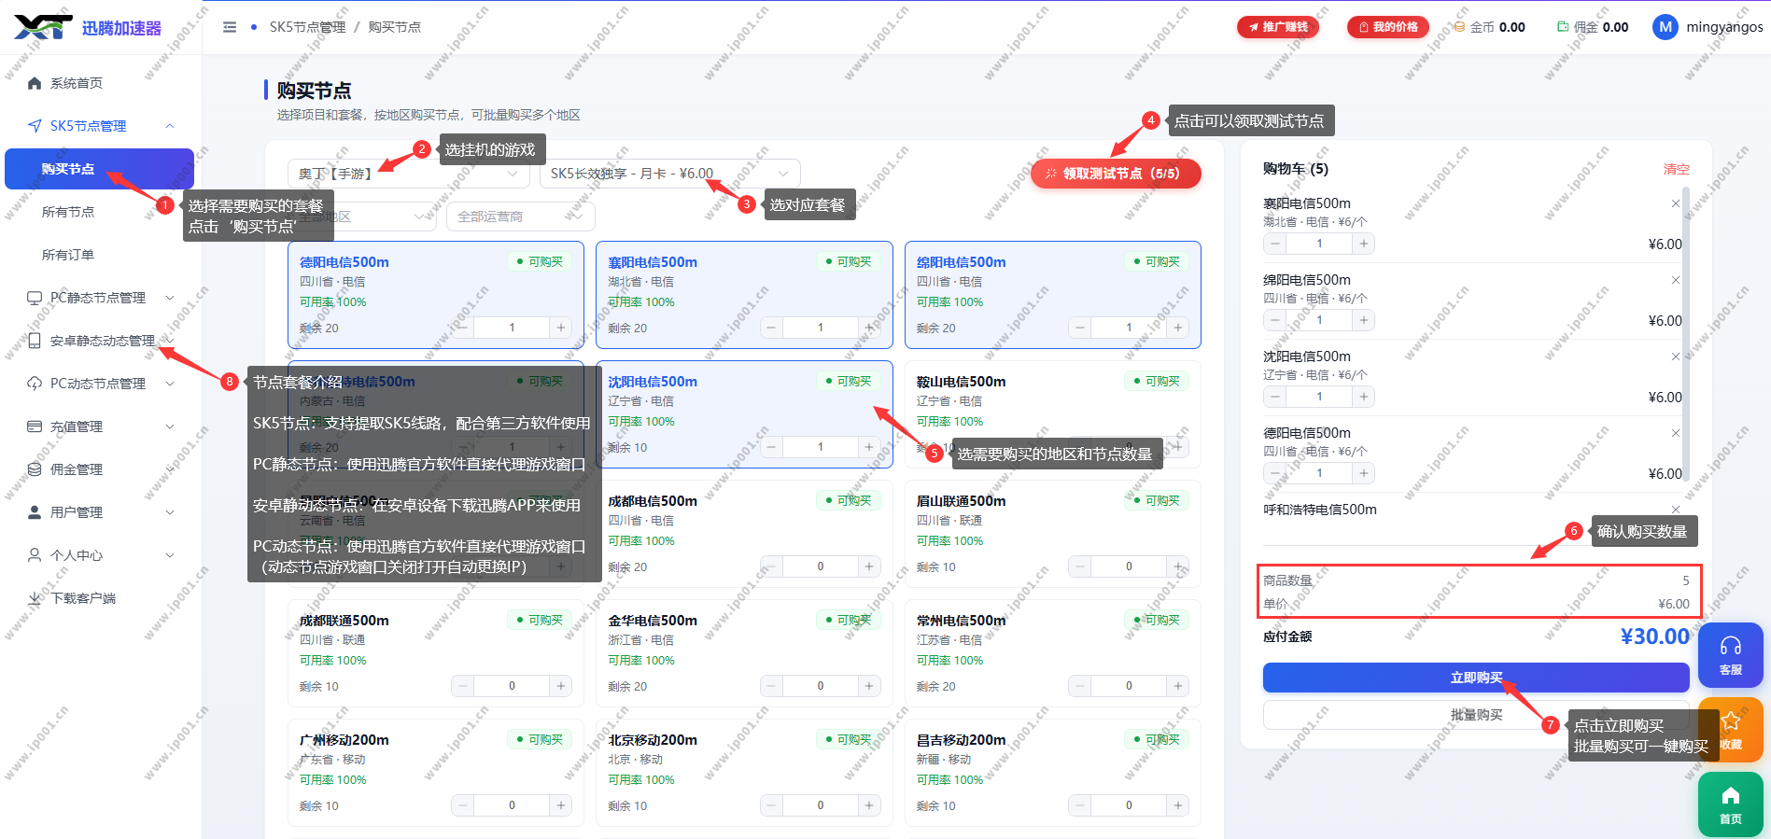Click 下载客户端 download icon in sidebar
The image size is (1771, 839).
pyautogui.click(x=35, y=598)
